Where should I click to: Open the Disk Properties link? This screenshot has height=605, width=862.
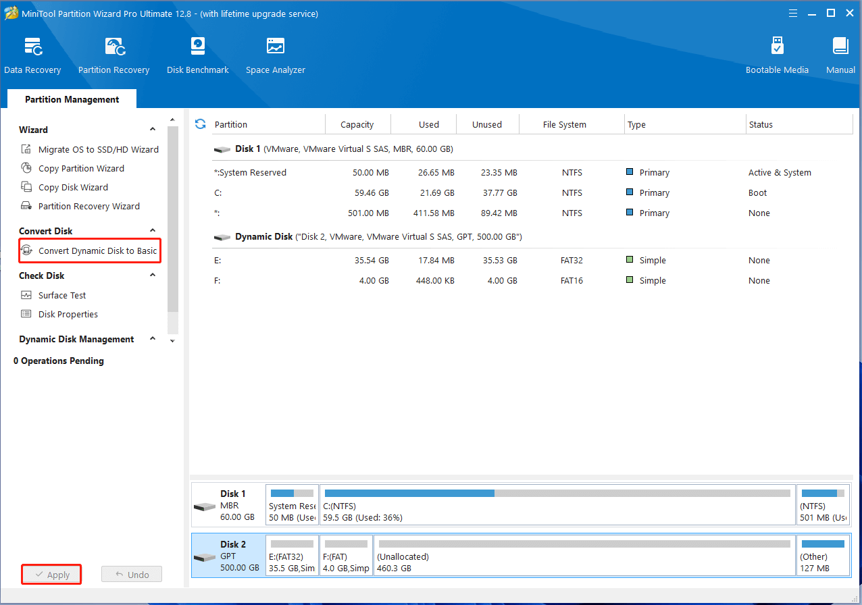point(68,314)
